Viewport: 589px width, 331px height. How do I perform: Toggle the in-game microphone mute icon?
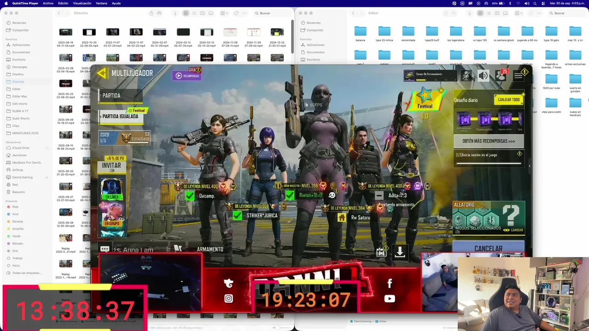point(467,75)
